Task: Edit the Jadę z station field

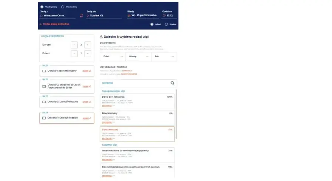Action: [x=57, y=16]
